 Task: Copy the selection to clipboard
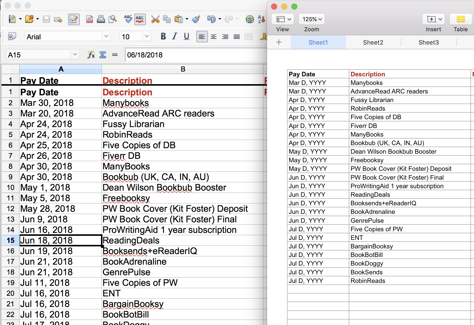(167, 19)
